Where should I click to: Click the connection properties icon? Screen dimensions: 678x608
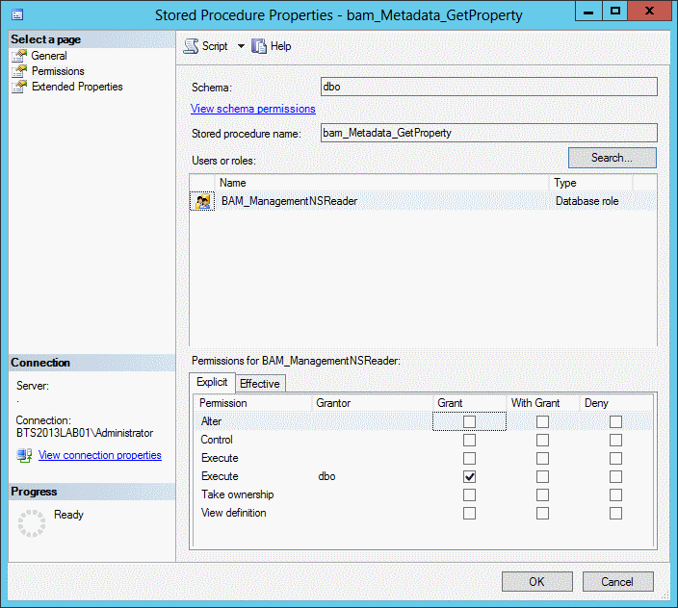point(25,455)
